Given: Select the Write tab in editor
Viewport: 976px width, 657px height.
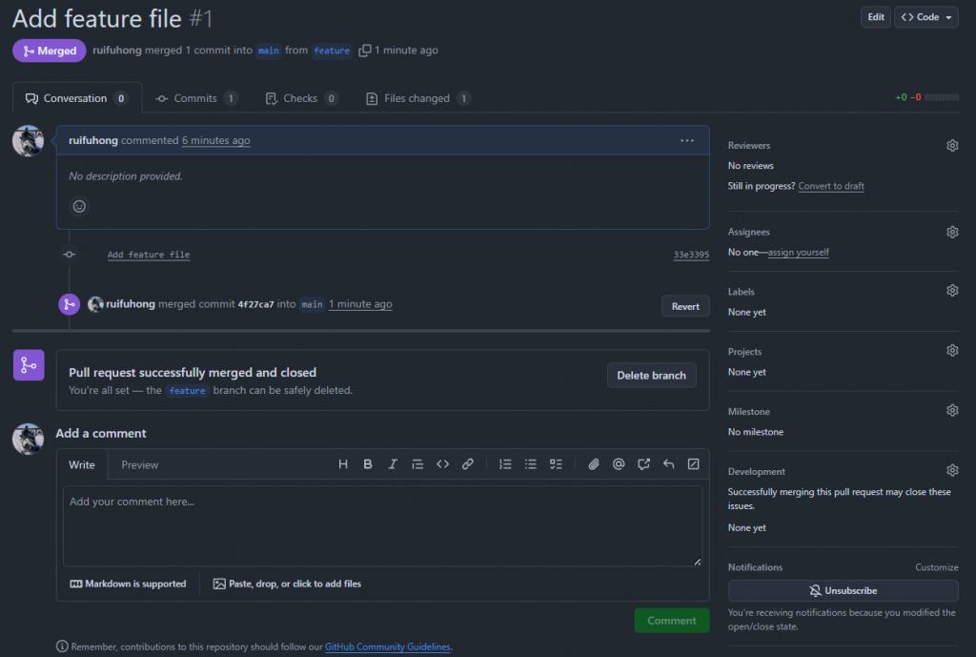Looking at the screenshot, I should click(82, 465).
